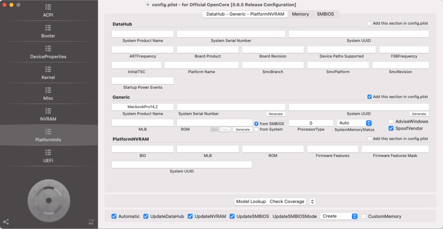Click the Generic MacbookPro14,2 product name field
The image size is (443, 229).
(143, 107)
